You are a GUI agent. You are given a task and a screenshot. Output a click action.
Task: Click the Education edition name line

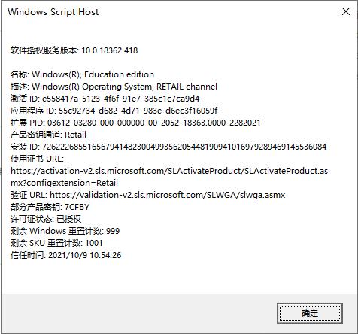(82, 74)
